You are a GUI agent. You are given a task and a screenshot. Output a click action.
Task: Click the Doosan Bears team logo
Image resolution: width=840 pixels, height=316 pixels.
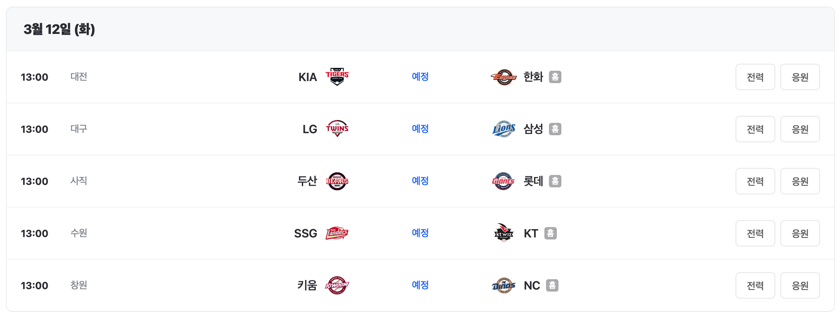(337, 181)
